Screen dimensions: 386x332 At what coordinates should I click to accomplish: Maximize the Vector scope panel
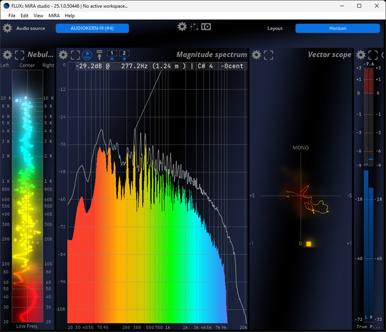269,55
